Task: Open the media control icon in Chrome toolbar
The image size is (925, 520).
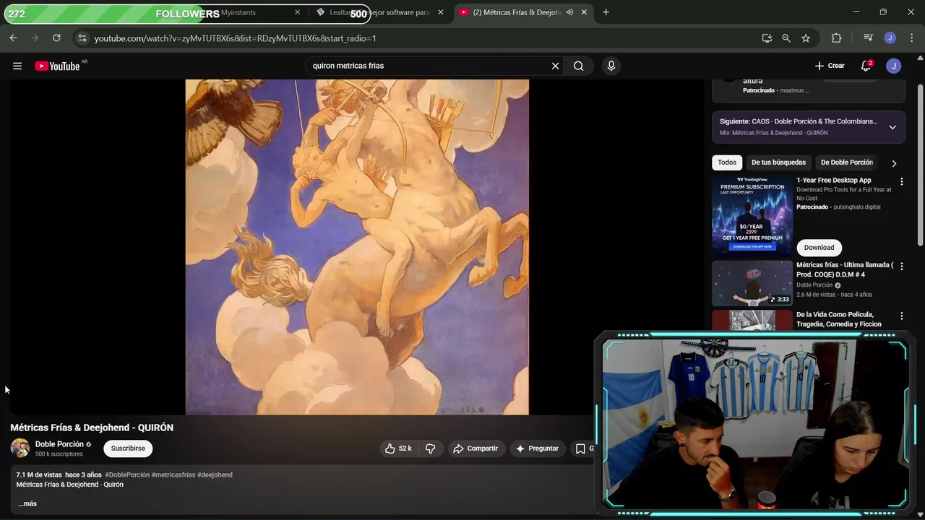Action: (x=868, y=38)
